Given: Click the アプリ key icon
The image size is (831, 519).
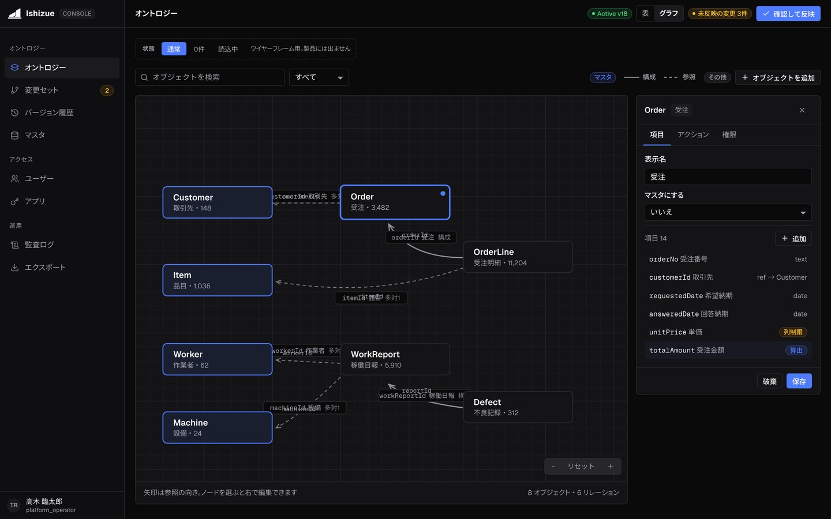Looking at the screenshot, I should pyautogui.click(x=14, y=201).
